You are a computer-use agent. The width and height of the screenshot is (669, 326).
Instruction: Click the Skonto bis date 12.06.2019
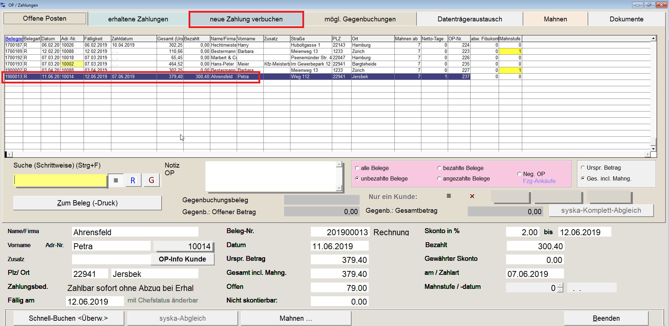click(585, 232)
